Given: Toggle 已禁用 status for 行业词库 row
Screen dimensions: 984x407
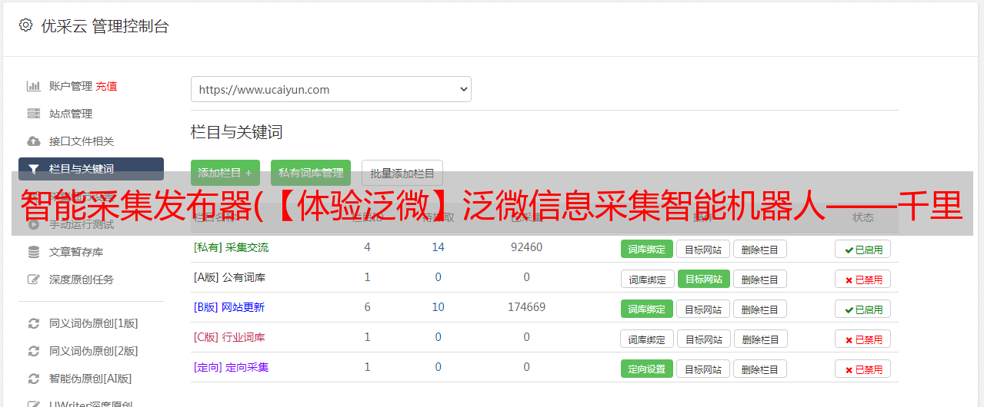Looking at the screenshot, I should coord(862,339).
